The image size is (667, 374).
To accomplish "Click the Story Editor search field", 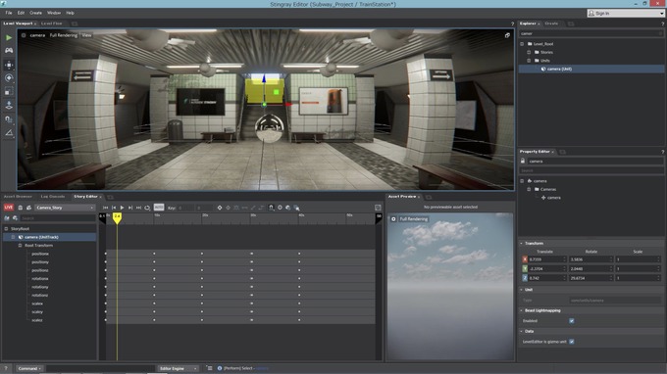I will click(x=58, y=218).
